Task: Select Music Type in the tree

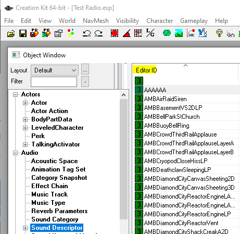Action: pyautogui.click(x=48, y=203)
